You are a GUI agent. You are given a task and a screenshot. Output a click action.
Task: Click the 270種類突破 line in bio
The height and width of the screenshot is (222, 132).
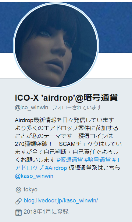[x=34, y=144]
